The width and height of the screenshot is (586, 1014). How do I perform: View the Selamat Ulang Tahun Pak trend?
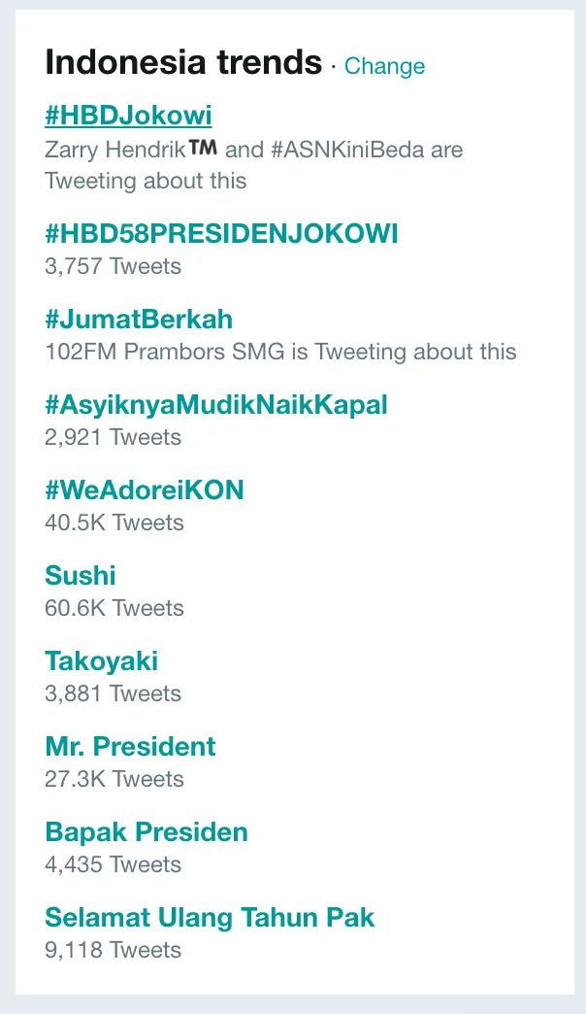(210, 918)
